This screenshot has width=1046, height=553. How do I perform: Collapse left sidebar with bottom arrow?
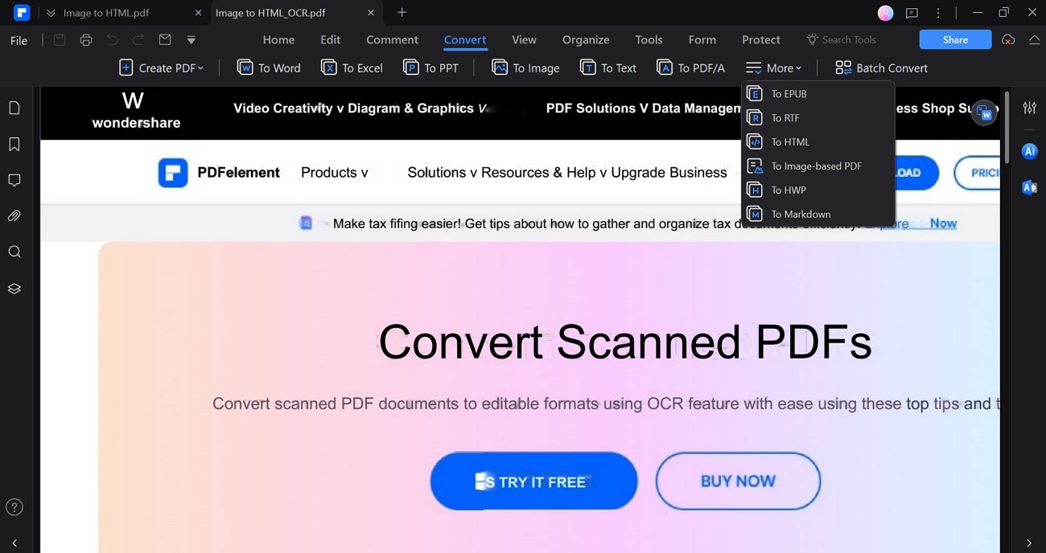(x=14, y=543)
